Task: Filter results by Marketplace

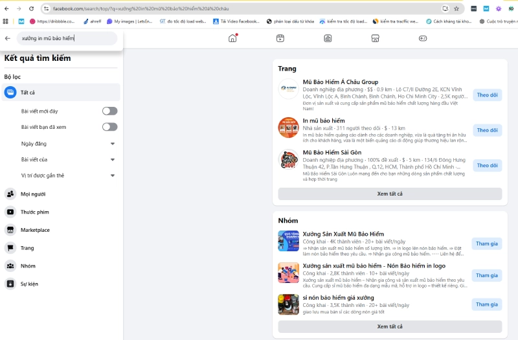Action: coord(61,230)
